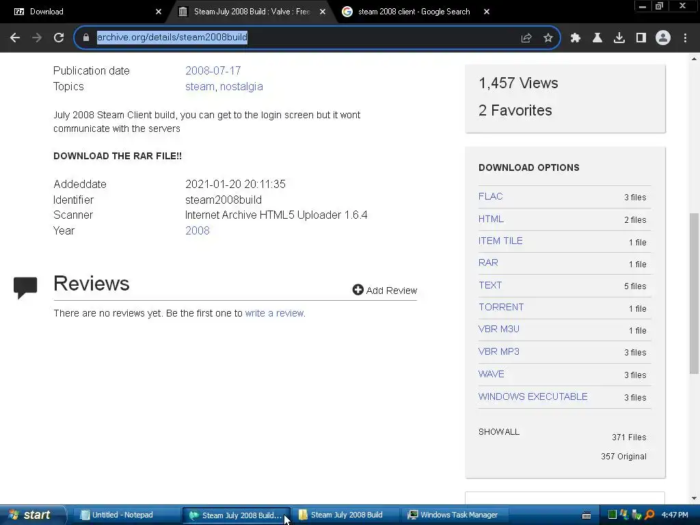Open the WINDOWS EXECUTABLE download option
The height and width of the screenshot is (525, 700).
tap(533, 396)
